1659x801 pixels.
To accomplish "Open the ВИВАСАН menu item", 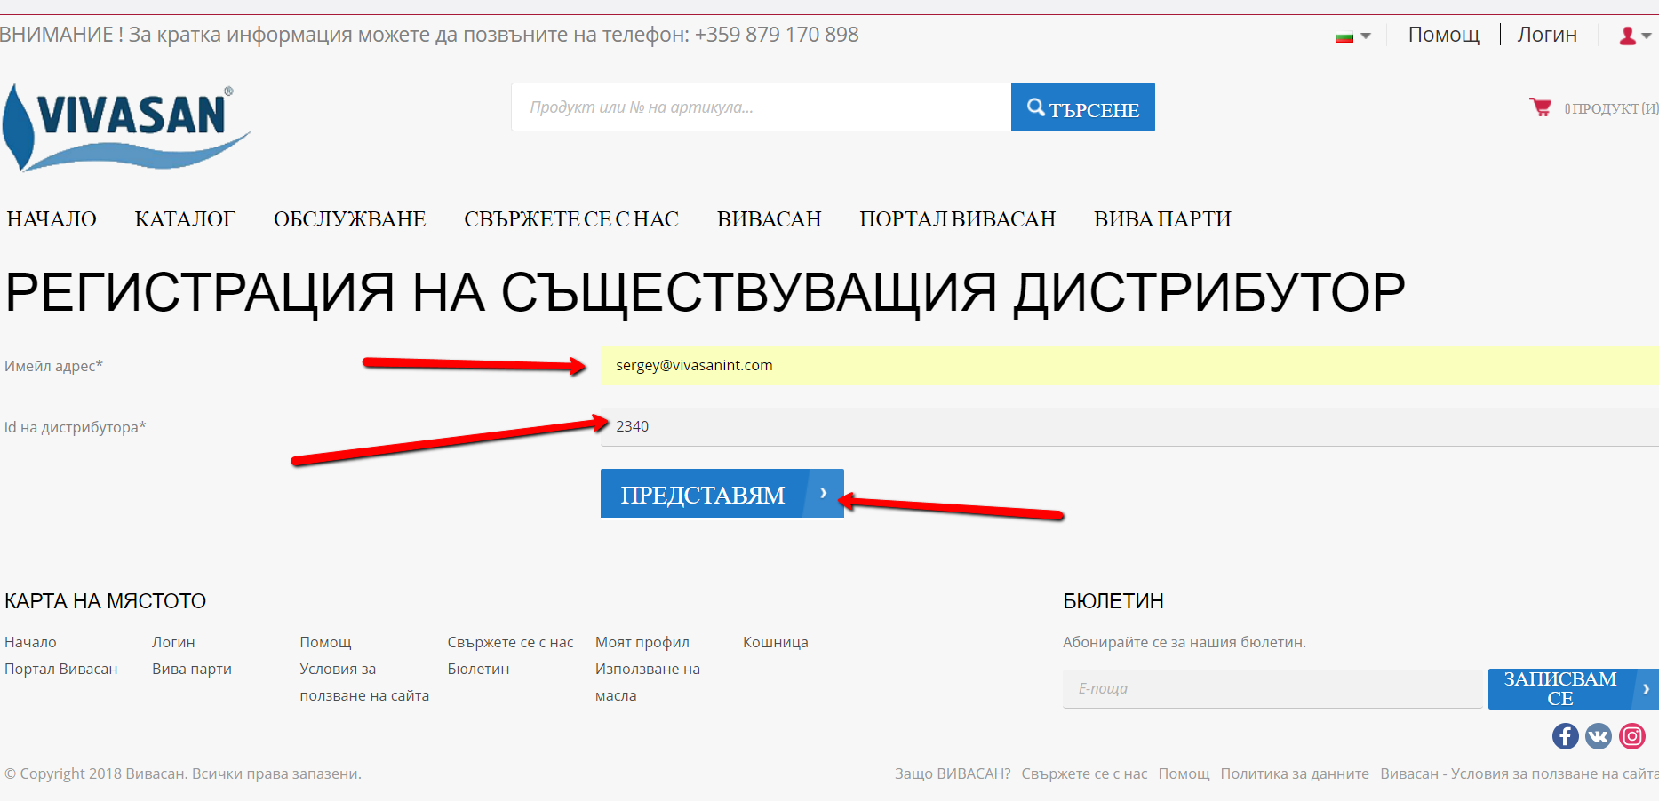I will pos(770,219).
